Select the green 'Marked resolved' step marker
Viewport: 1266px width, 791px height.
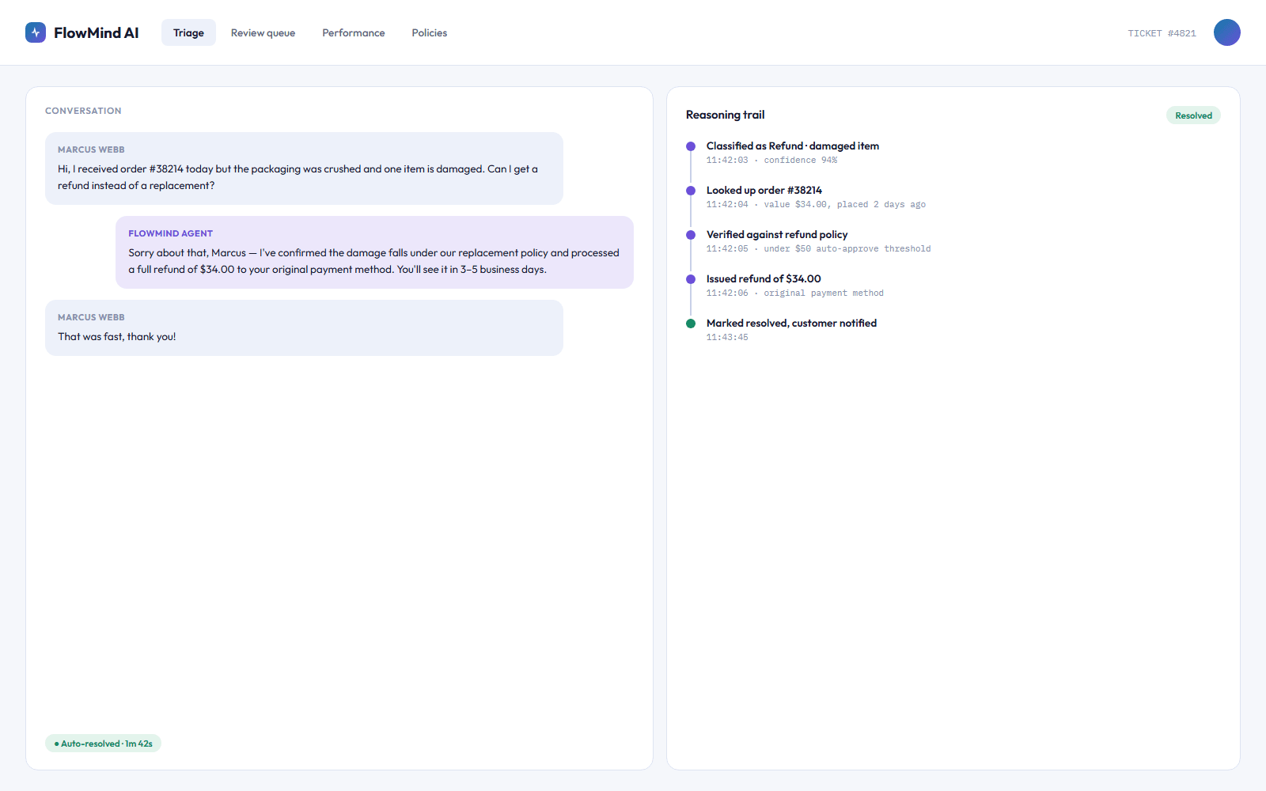coord(691,324)
